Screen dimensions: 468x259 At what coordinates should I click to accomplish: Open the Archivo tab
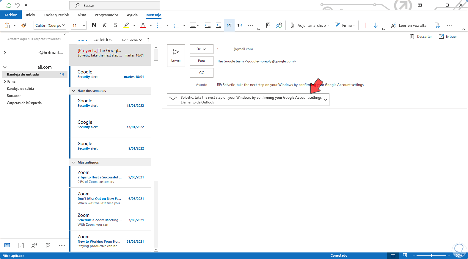pos(11,15)
